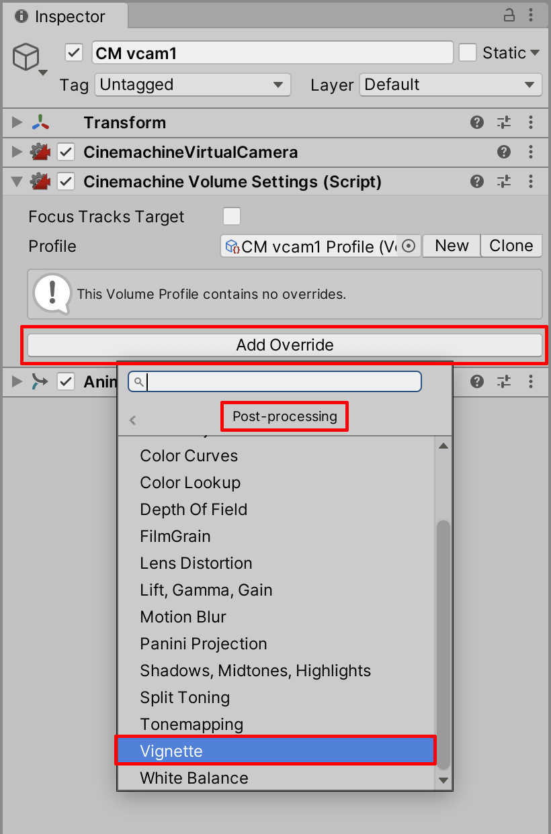Click the New profile button
Screen dimensions: 551x834
tap(452, 246)
